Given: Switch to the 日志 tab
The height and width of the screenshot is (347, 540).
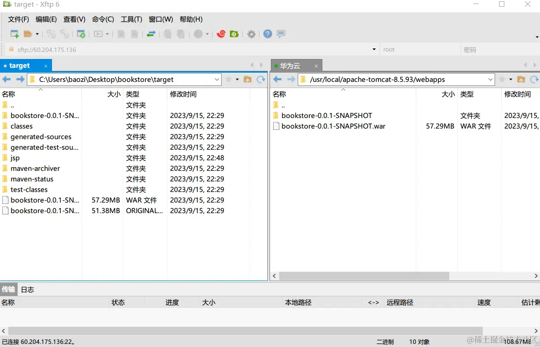Looking at the screenshot, I should coord(27,289).
